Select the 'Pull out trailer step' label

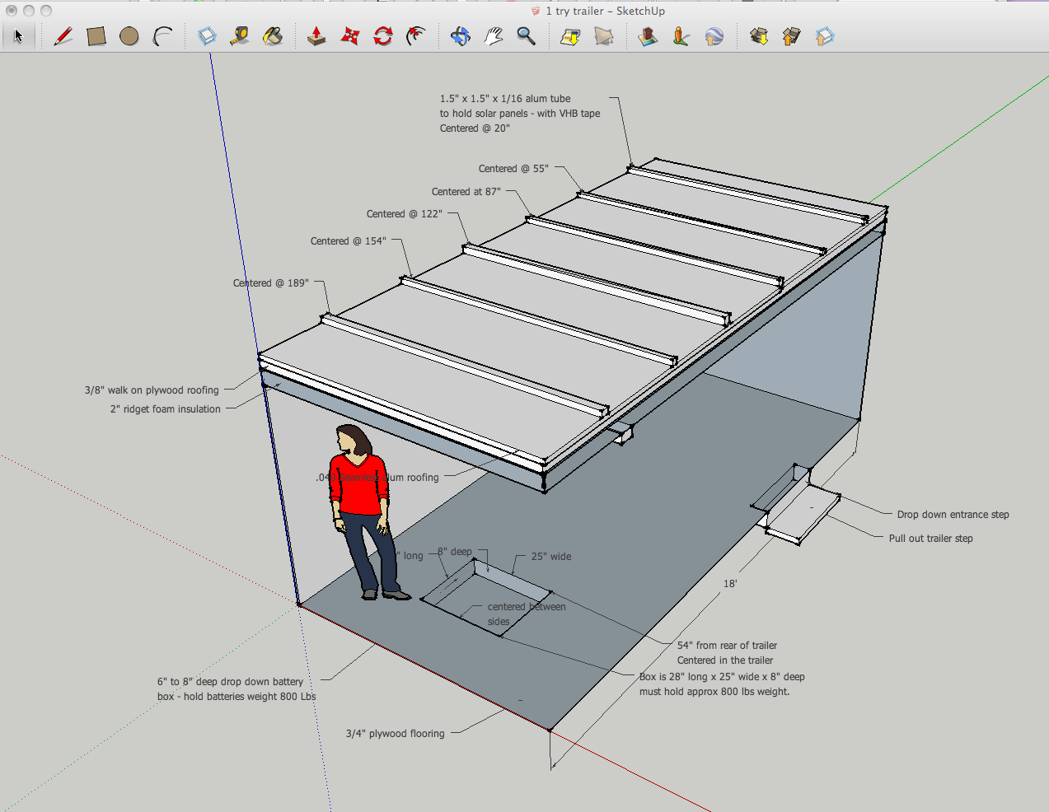(931, 539)
